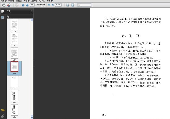Open the Bookmarks panel icon in the sidebar
170x119 pixels.
pyautogui.click(x=3, y=18)
